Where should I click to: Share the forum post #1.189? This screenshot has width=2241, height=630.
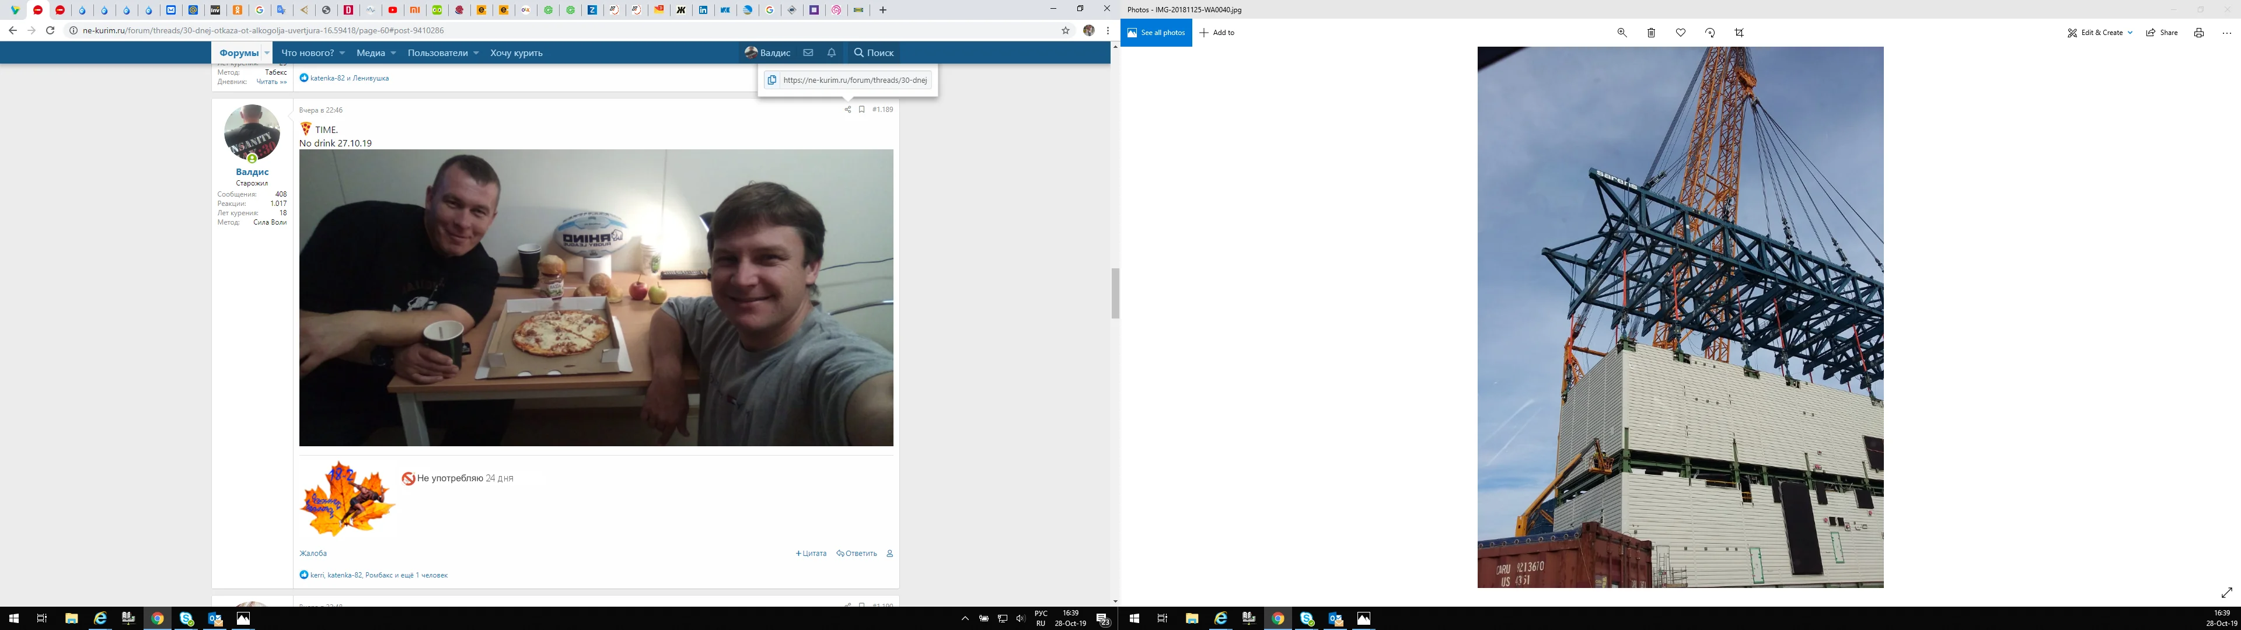848,110
